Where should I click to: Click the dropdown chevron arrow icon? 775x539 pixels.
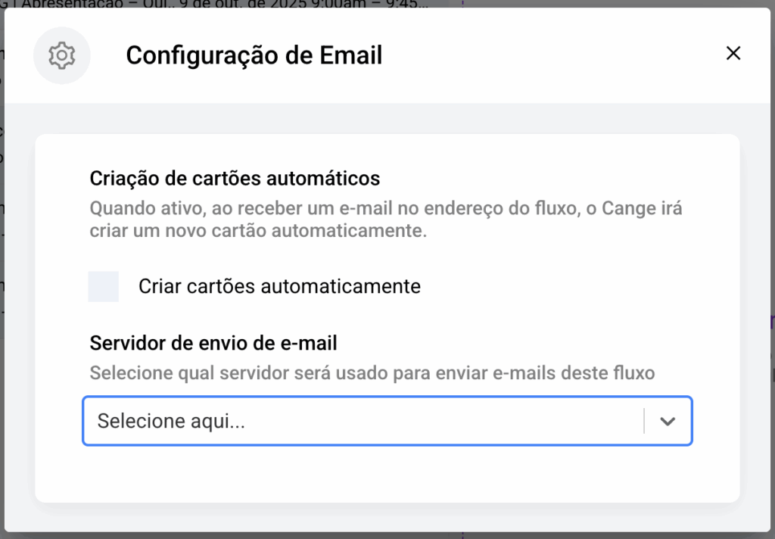pyautogui.click(x=667, y=422)
